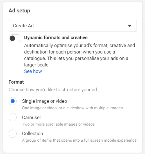Click 'Choose how you'd like to structure' text

point(53,90)
